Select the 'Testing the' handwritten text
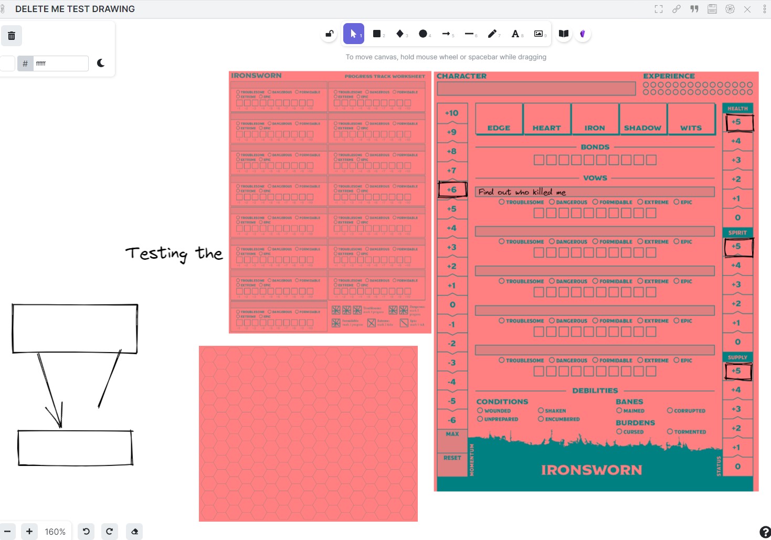 (x=174, y=254)
